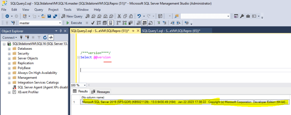Open the Toolbox briefcase icon
This screenshot has width=291, height=115.
[x=248, y=16]
